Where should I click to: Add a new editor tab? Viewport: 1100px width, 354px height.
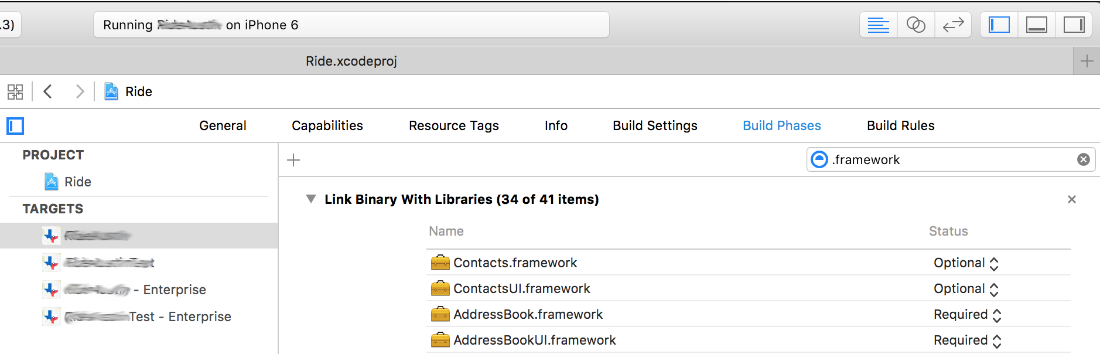tap(1087, 61)
